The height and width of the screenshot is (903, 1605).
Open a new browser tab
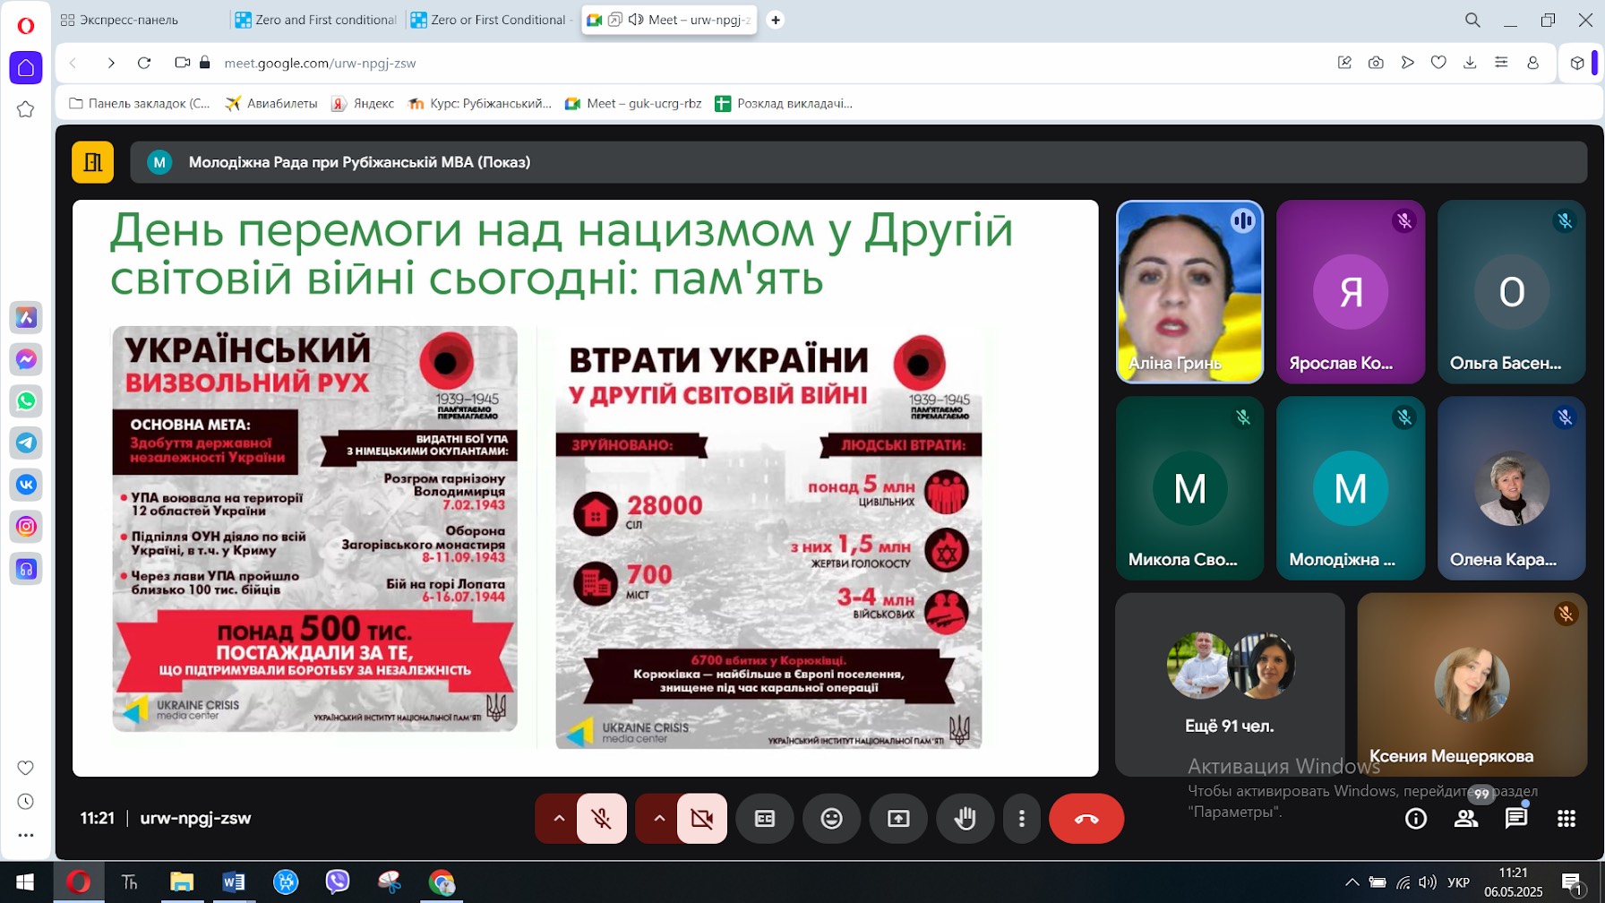coord(776,20)
